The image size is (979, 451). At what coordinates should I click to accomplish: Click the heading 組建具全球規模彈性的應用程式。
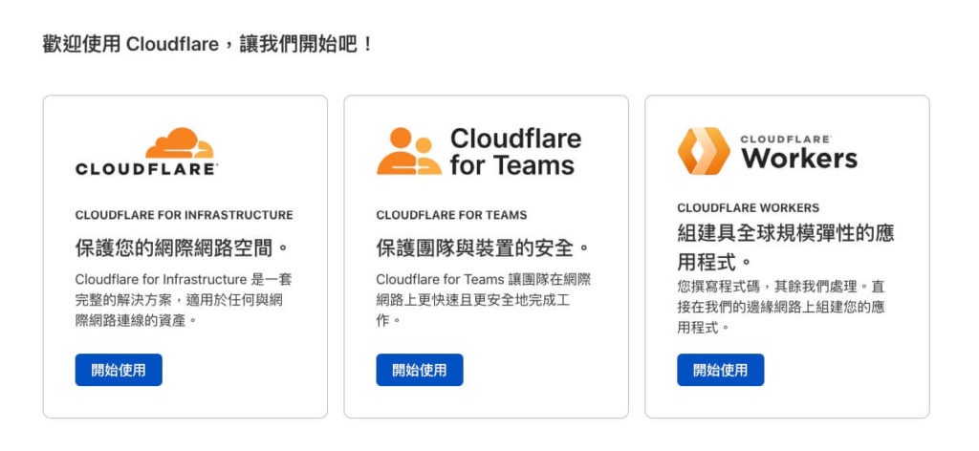pyautogui.click(x=786, y=247)
